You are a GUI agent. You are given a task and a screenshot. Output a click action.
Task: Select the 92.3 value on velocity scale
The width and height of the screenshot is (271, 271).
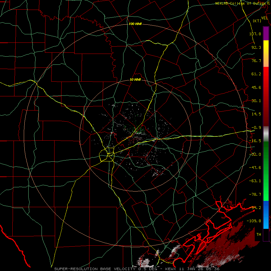coord(256,47)
